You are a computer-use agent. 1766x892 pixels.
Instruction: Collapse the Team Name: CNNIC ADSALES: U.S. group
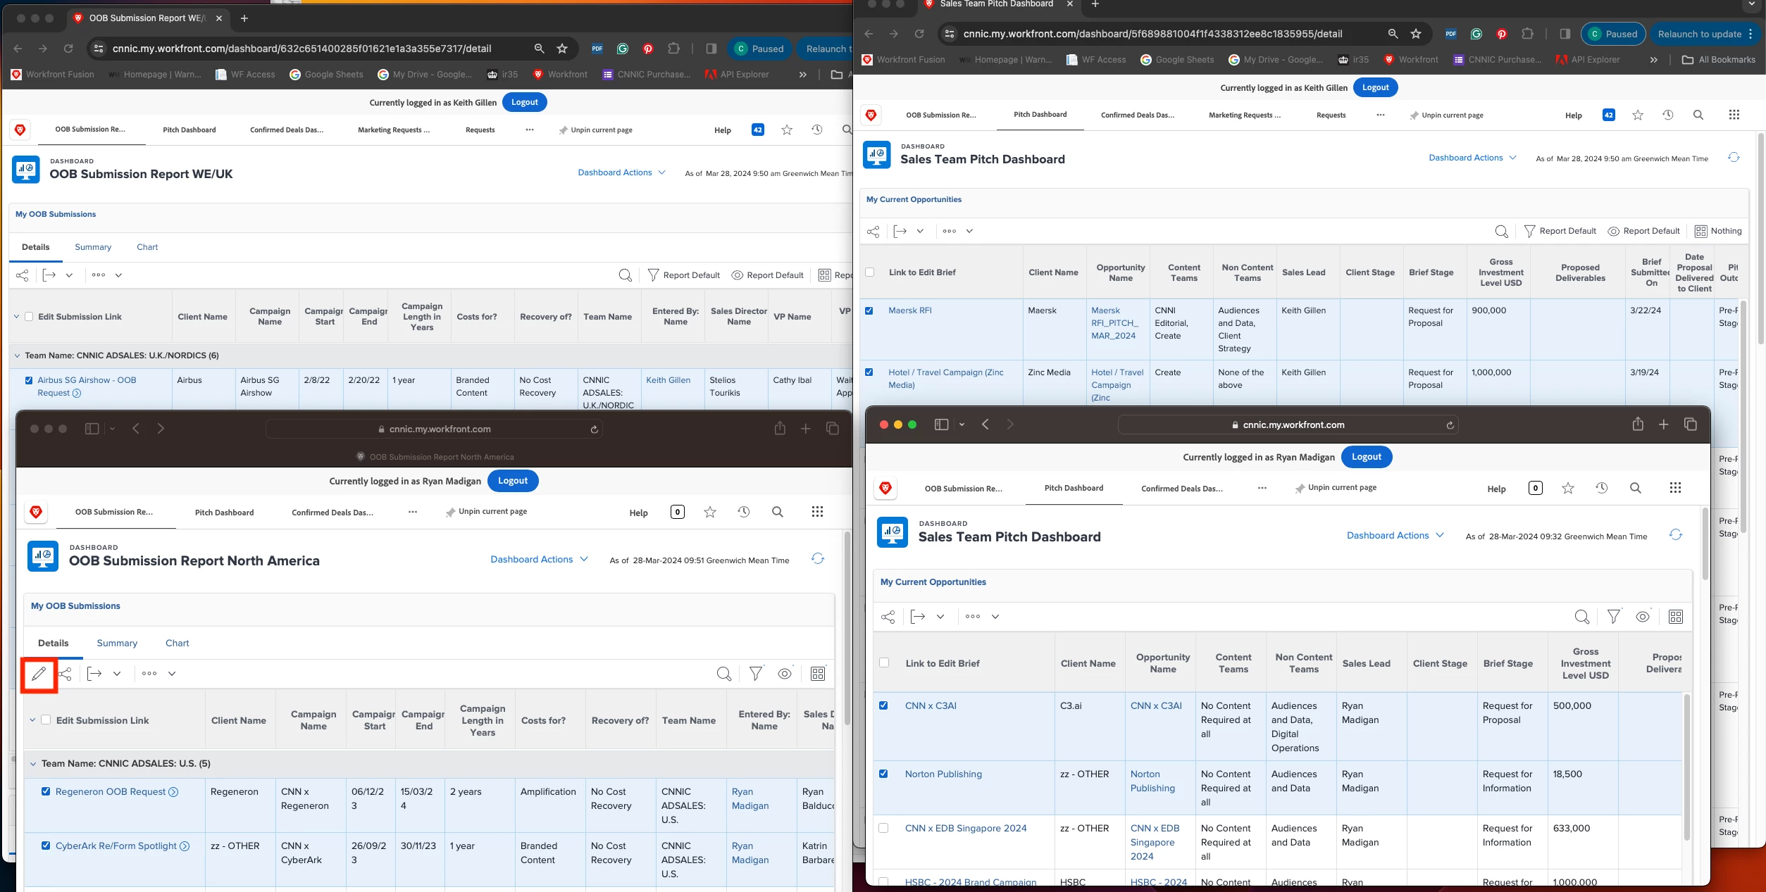(x=33, y=764)
